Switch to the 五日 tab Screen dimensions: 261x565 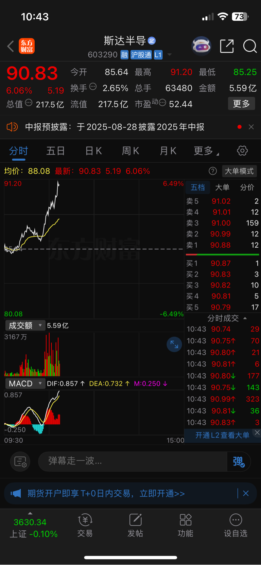pyautogui.click(x=55, y=151)
